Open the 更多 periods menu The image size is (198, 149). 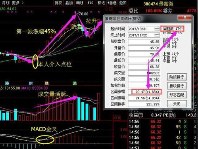(x=17, y=3)
